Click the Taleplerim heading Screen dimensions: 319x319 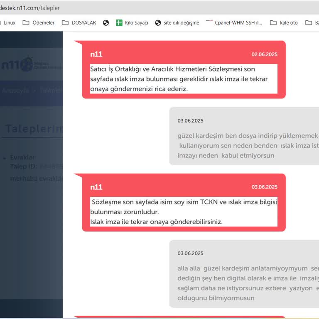(34, 129)
